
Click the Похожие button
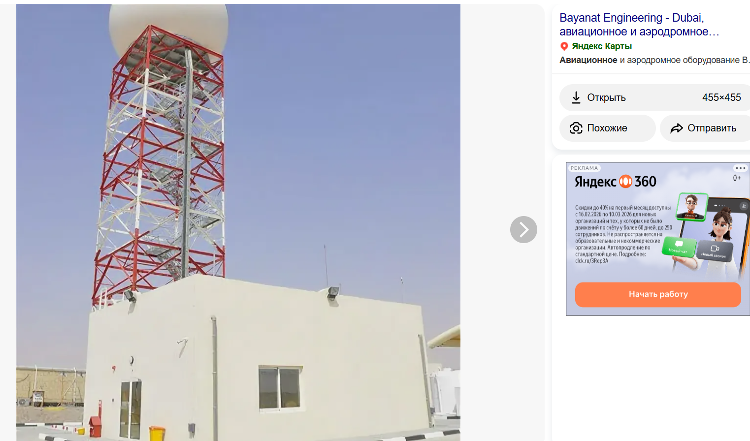(608, 128)
